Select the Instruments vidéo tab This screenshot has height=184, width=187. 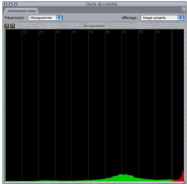pos(22,11)
